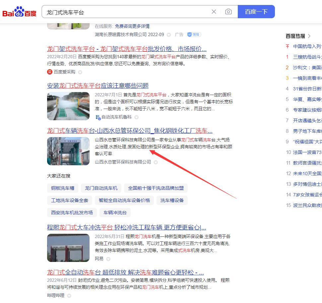
Task: Click 网易 source label
Action: point(99,259)
